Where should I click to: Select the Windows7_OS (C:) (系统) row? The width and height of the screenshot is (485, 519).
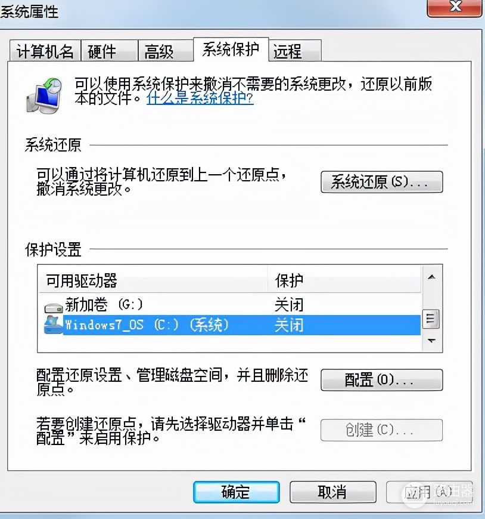(230, 325)
